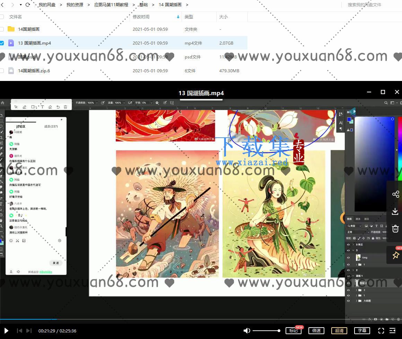Expand the 3 拷贝 layer group

tap(353, 245)
